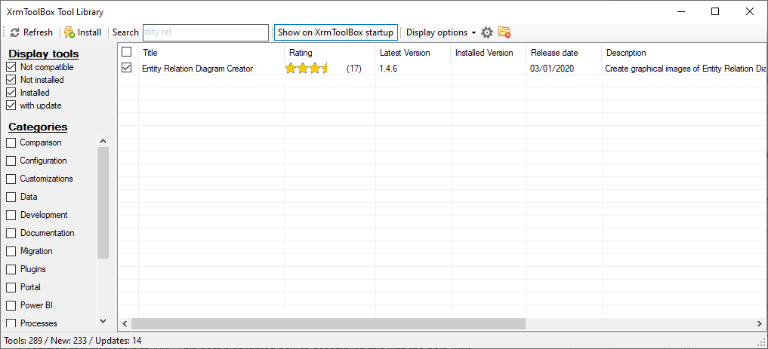Tick the Plugins category checkbox
The height and width of the screenshot is (349, 768).
11,269
